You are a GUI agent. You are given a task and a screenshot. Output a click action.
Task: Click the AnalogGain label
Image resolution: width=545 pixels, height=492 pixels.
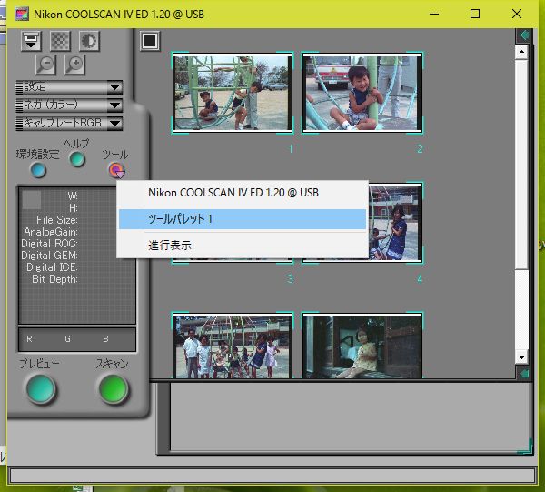tap(51, 232)
